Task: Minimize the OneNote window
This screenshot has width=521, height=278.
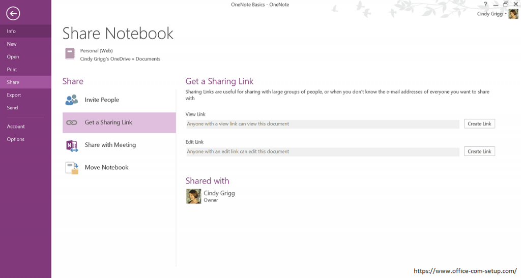Action: coord(496,5)
